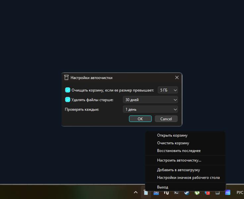The width and height of the screenshot is (244, 199).
Task: Expand the "30 дней" file age dropdown
Action: point(150,99)
